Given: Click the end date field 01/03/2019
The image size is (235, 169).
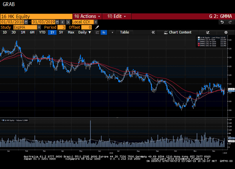Looking at the screenshot, I should 43,22.
